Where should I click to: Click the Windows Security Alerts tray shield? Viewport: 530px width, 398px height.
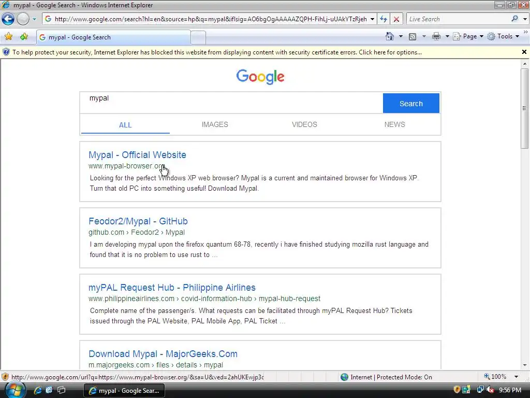click(457, 390)
